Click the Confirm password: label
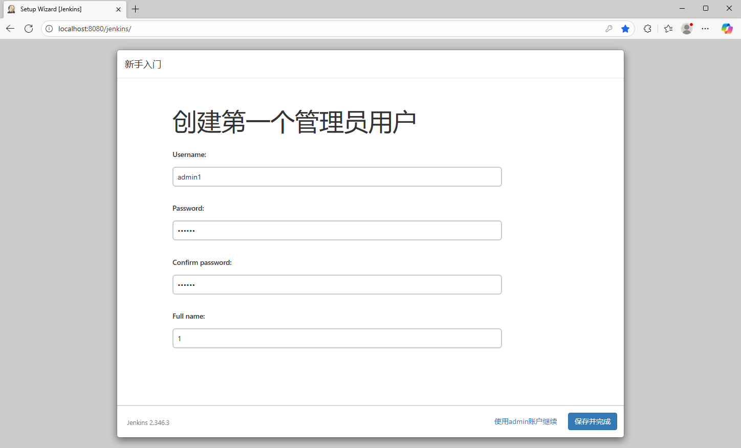The image size is (741, 448). (202, 262)
